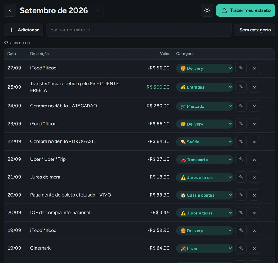Edit the VIVO boleto entry
This screenshot has height=263, width=278.
click(x=241, y=195)
